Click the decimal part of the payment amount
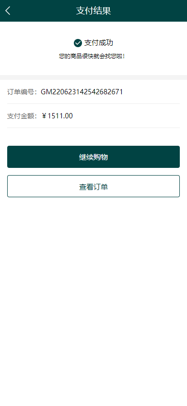The width and height of the screenshot is (187, 406). coord(67,116)
